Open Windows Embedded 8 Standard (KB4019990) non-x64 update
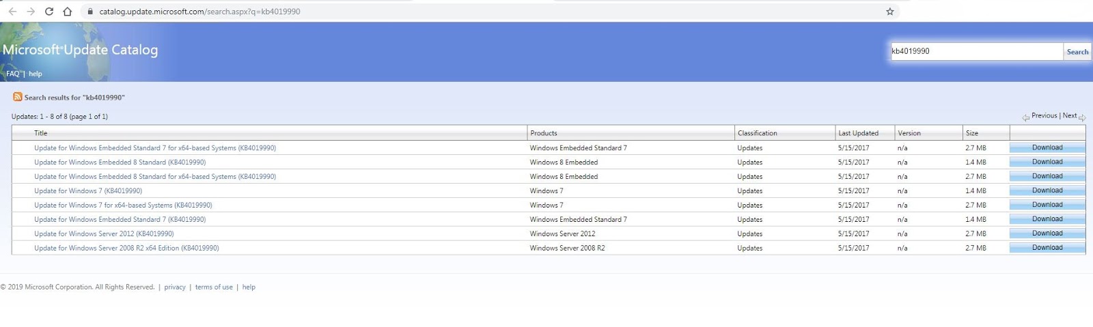 [x=120, y=162]
